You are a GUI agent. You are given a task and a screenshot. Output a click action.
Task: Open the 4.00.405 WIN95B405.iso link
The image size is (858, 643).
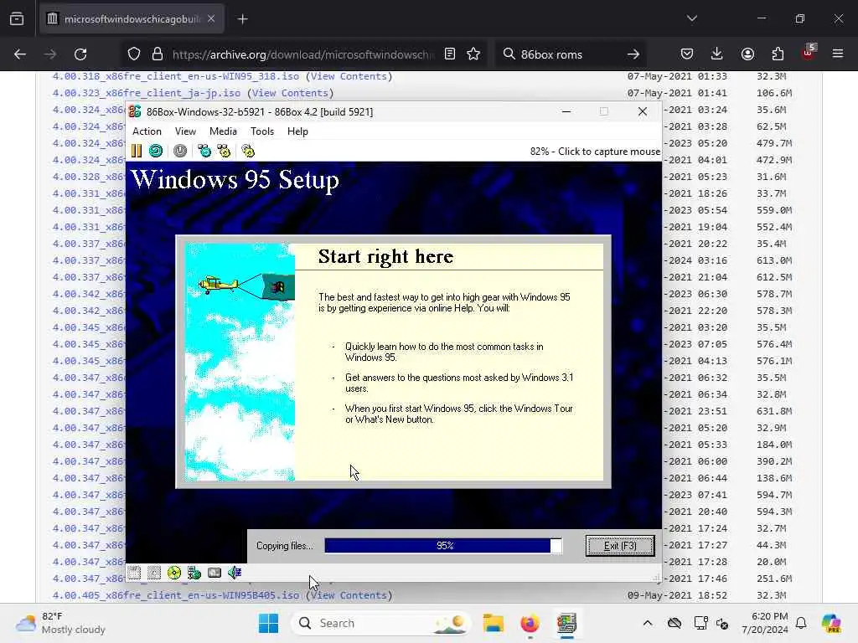pos(176,595)
